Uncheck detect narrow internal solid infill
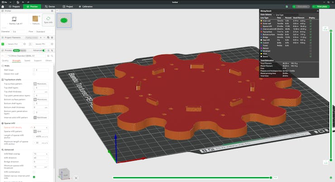Screen dimensions: 335x182 [34, 177]
